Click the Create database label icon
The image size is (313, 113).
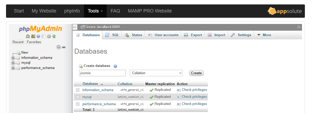click(x=81, y=66)
